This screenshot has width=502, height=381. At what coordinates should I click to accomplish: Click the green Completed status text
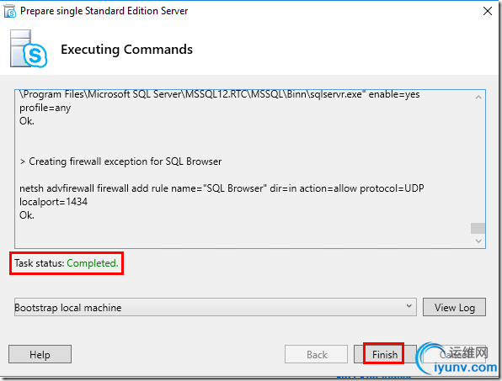(x=93, y=263)
